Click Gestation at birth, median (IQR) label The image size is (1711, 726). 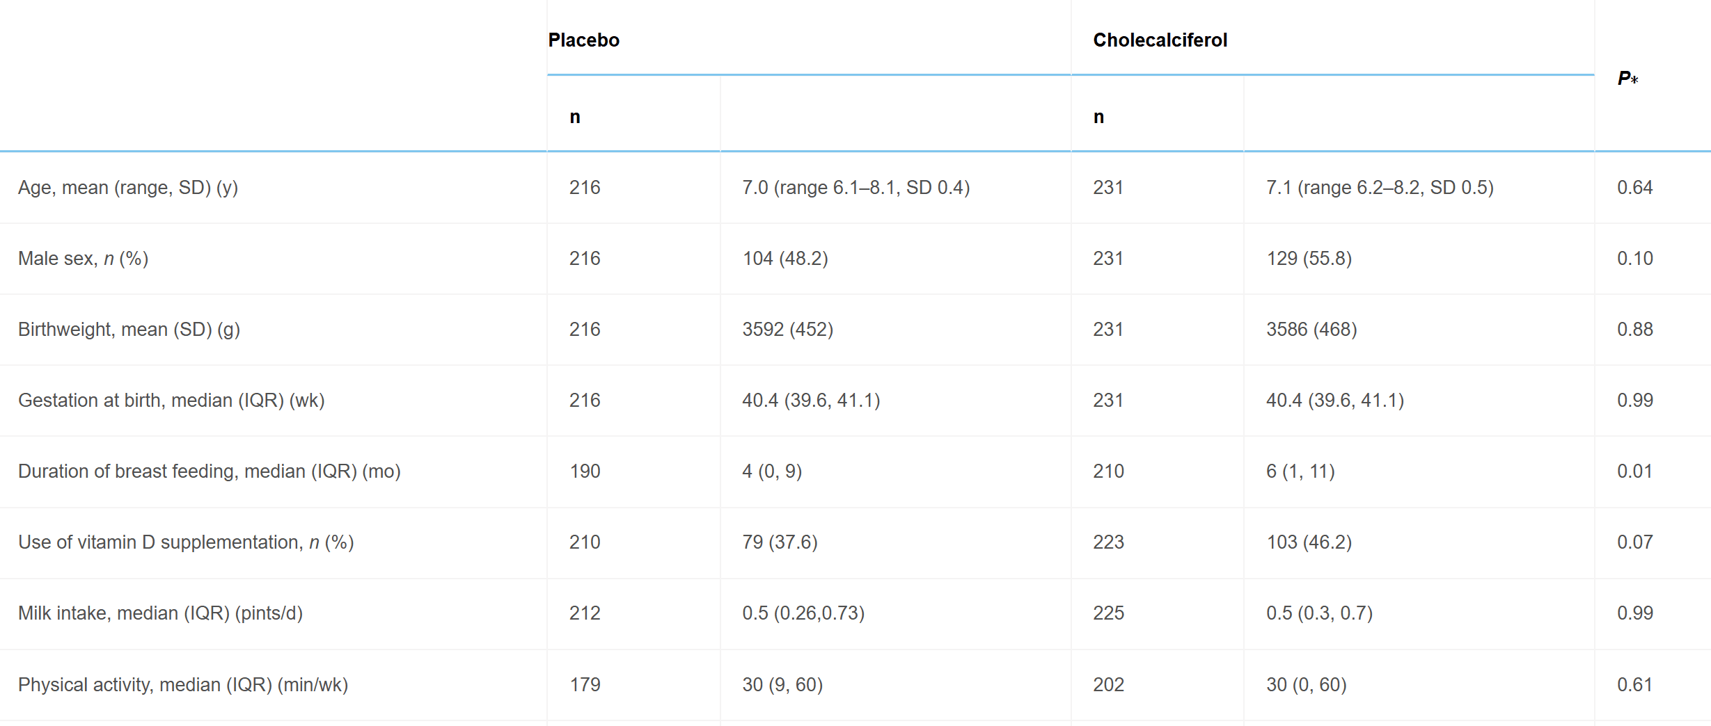point(171,401)
